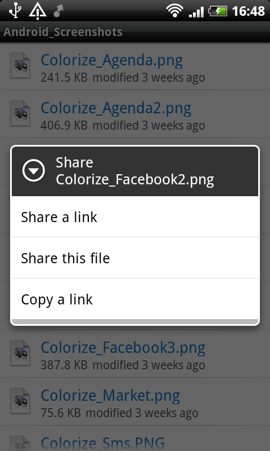Tap the warning triangle notification icon
This screenshot has width=270, height=451.
click(37, 11)
